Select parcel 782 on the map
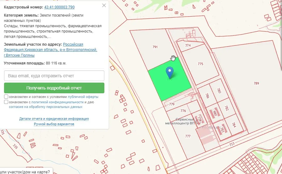 point(227,108)
